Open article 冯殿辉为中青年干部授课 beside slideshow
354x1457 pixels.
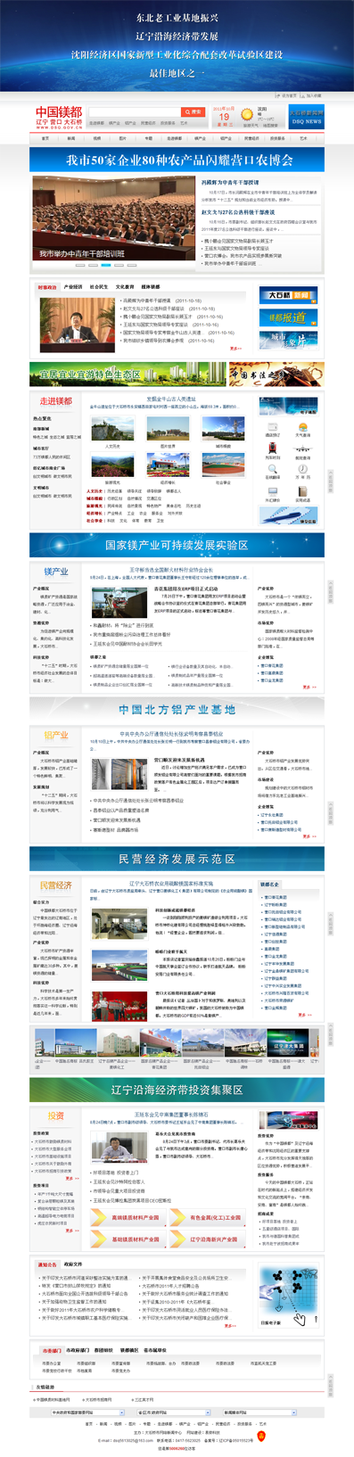(230, 183)
